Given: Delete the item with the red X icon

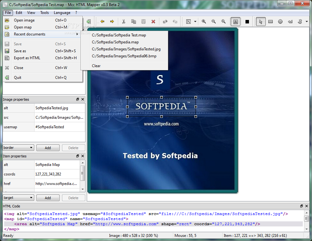Looking at the screenshot, I should [x=153, y=22].
